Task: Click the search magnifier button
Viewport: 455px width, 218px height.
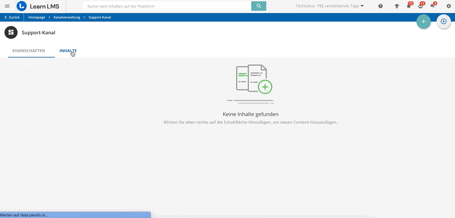Action: [258, 6]
